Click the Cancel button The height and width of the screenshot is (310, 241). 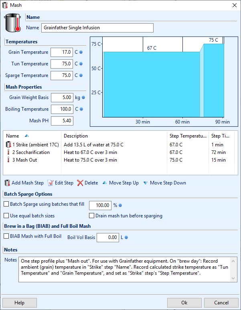pyautogui.click(x=221, y=303)
